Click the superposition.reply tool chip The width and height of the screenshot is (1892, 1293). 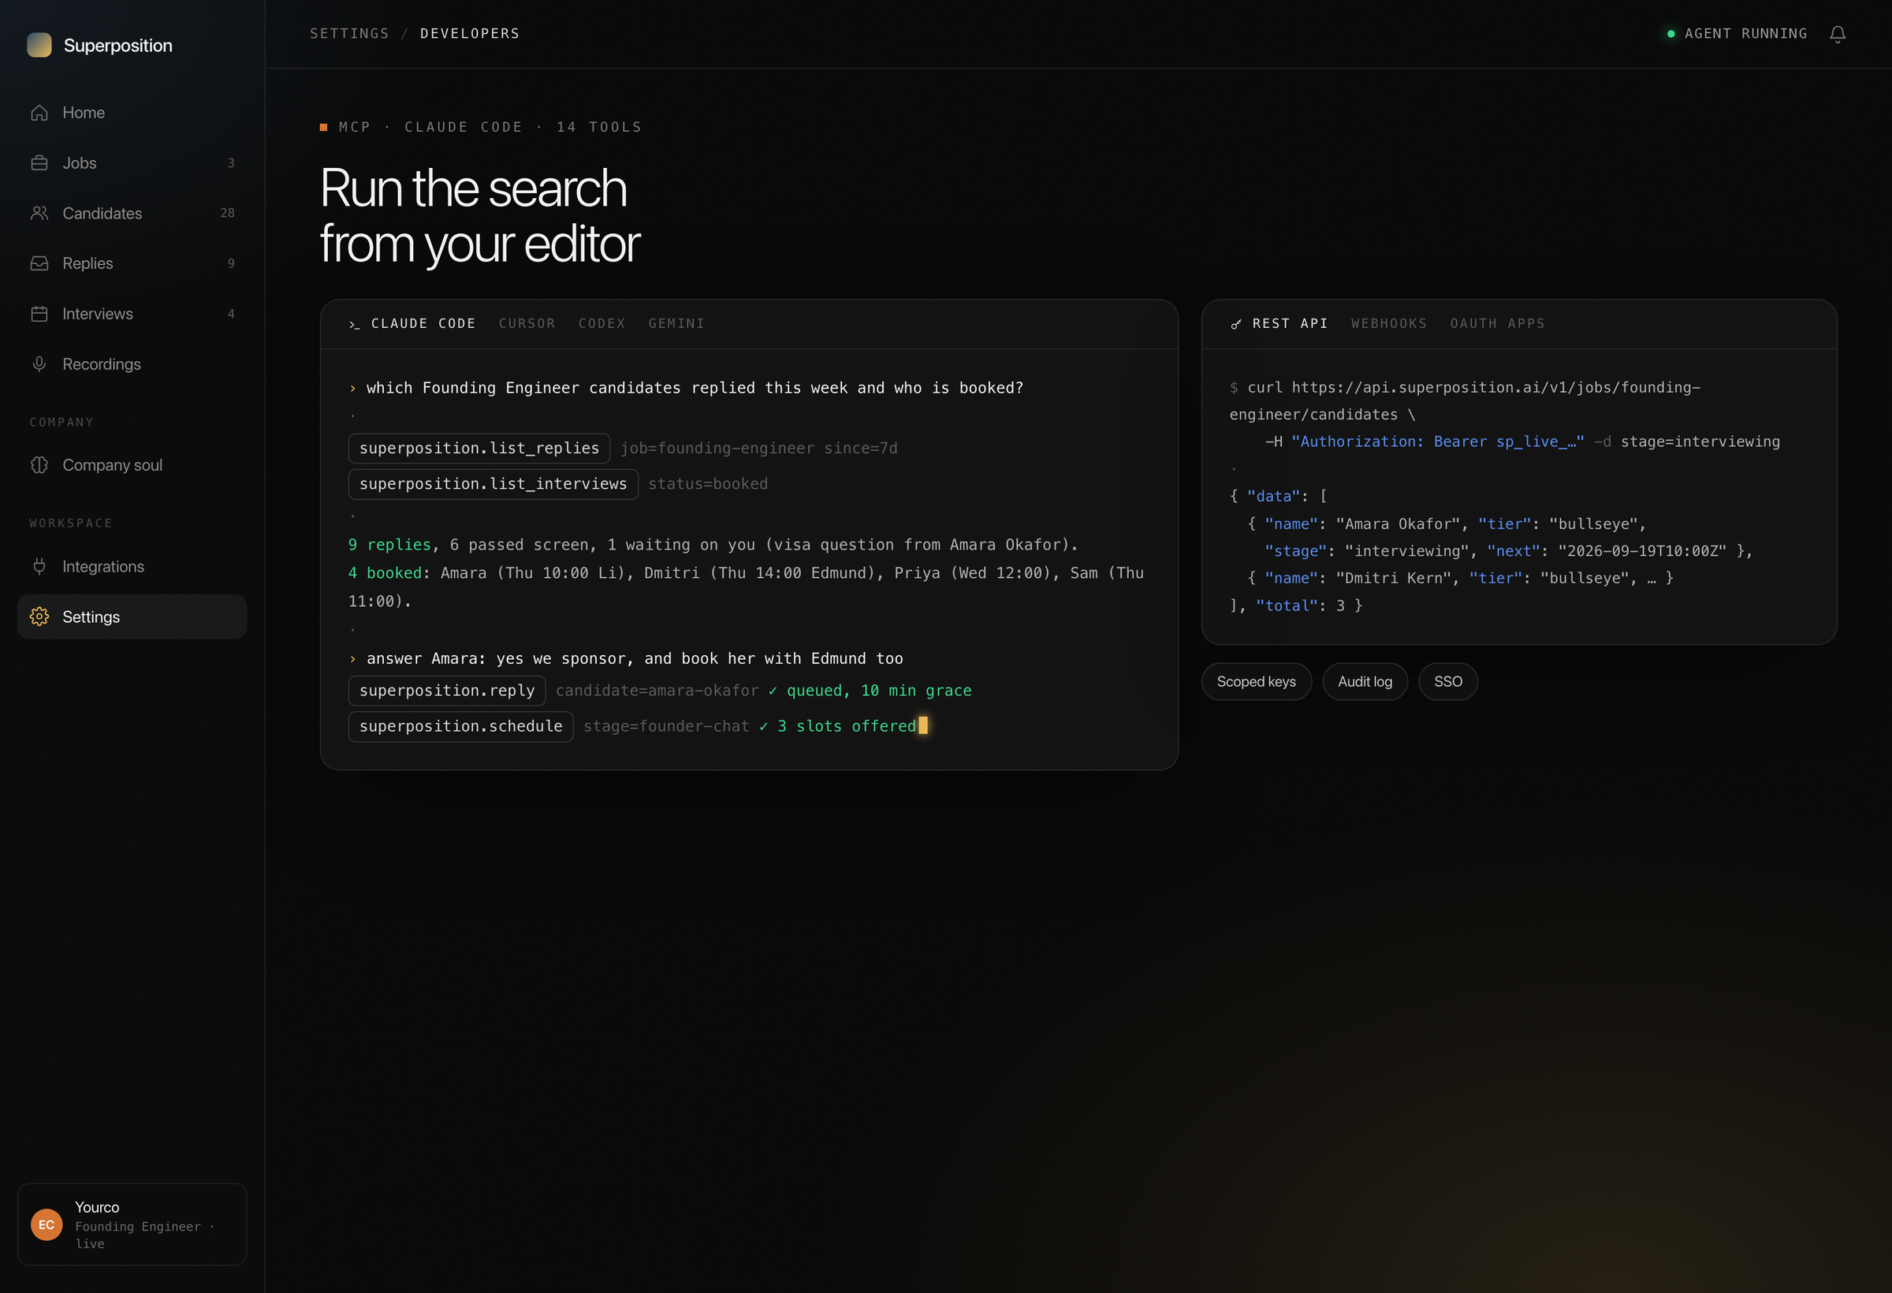tap(447, 691)
